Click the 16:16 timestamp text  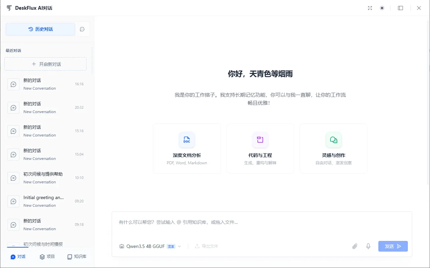click(x=79, y=84)
